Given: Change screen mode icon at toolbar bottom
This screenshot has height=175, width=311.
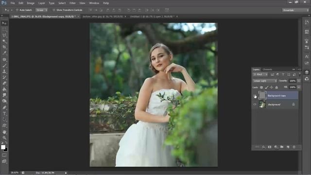Looking at the screenshot, I should pos(4,161).
